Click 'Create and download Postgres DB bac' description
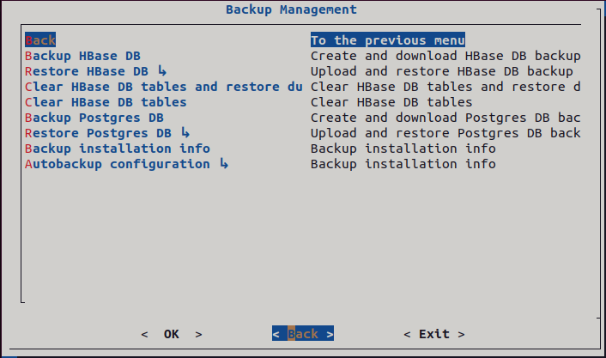The height and width of the screenshot is (358, 606). click(445, 118)
